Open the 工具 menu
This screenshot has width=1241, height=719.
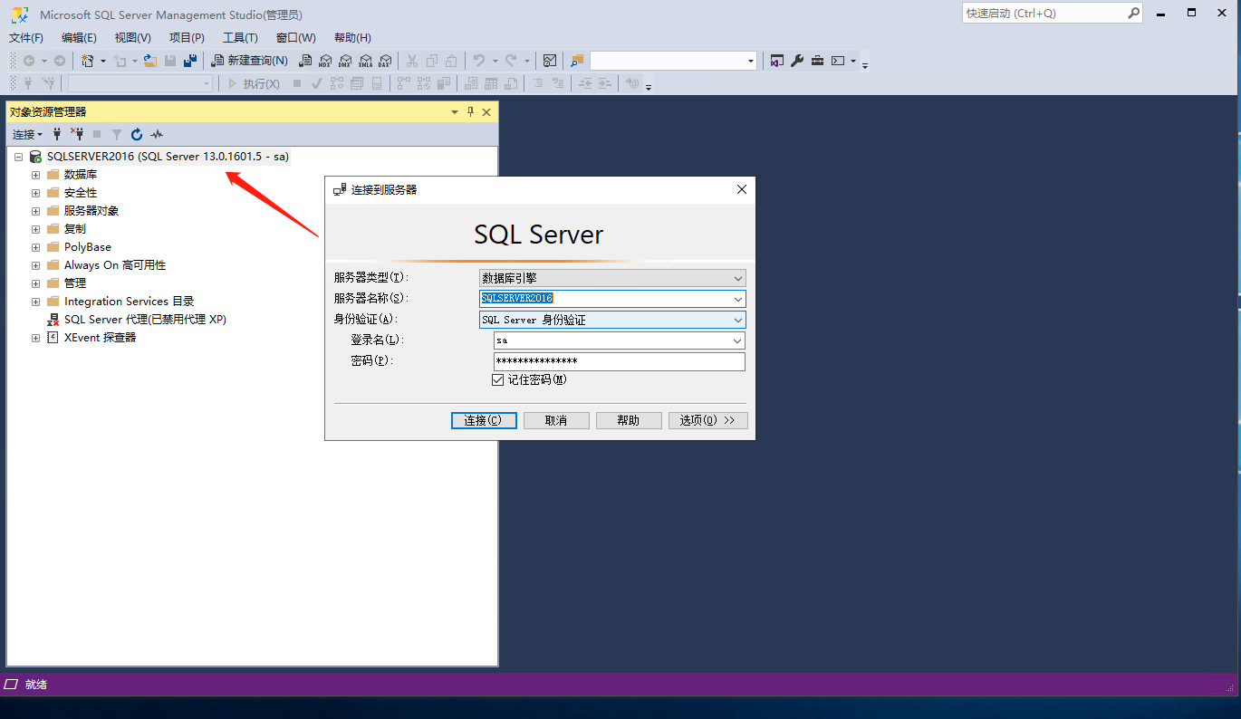pos(238,37)
